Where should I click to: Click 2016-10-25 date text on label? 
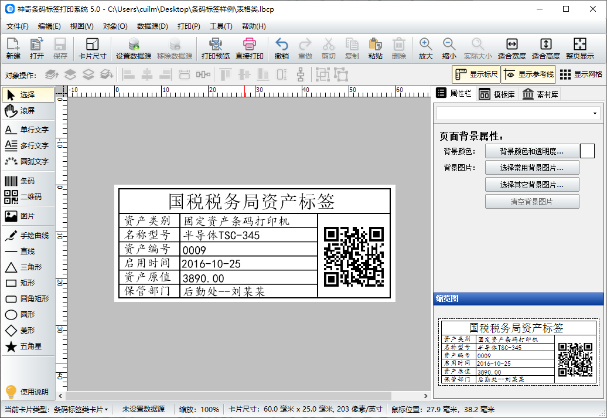pyautogui.click(x=212, y=264)
